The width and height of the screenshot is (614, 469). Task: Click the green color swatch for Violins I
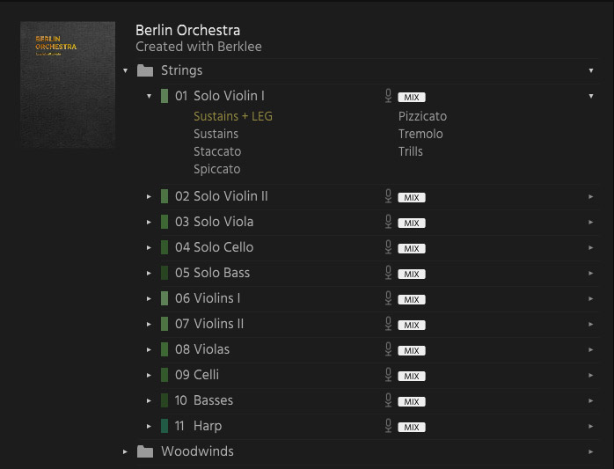[164, 299]
